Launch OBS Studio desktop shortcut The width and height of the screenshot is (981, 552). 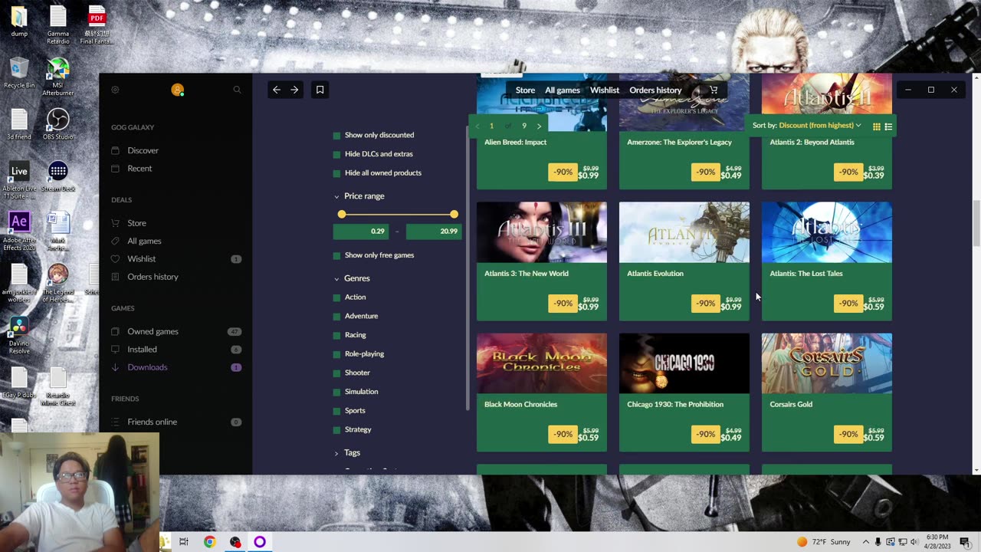point(57,124)
